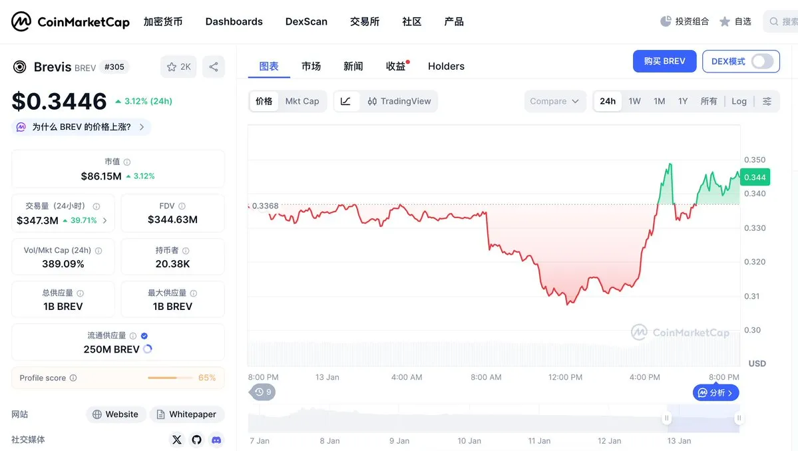Viewport: 798px width, 451px height.
Task: Open chart settings sliders icon
Action: 767,101
